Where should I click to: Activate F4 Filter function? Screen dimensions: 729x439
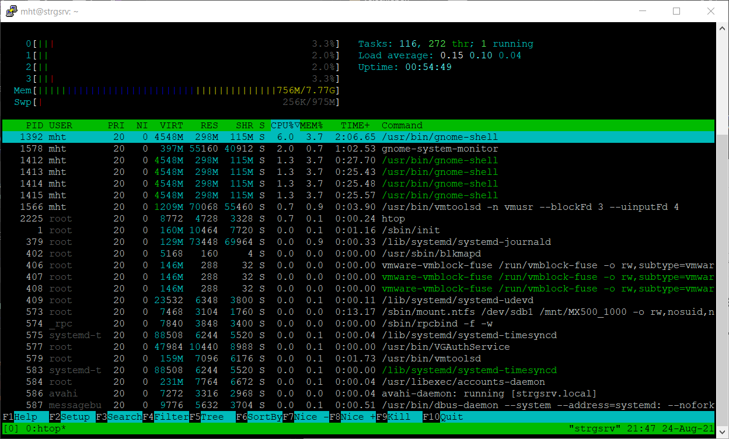(x=165, y=417)
